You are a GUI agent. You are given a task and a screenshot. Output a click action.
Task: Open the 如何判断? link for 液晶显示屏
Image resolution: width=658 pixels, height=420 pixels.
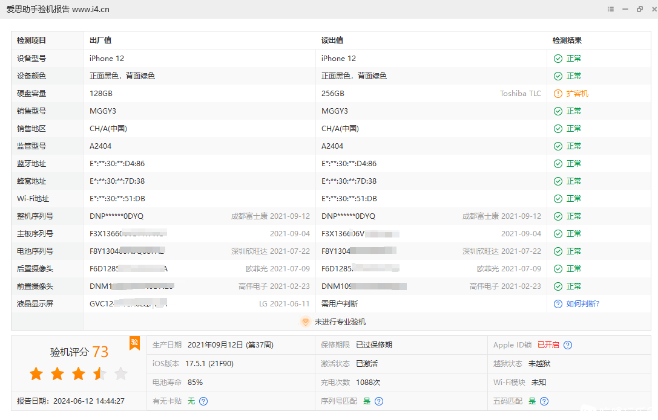[x=583, y=304]
